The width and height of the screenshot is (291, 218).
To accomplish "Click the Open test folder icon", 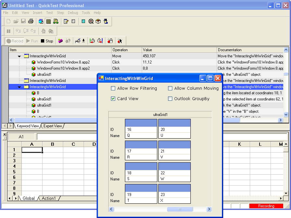I will 16,21.
